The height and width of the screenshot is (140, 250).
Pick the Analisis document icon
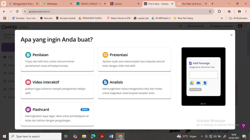[x=105, y=82]
